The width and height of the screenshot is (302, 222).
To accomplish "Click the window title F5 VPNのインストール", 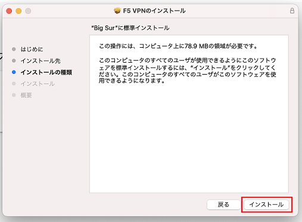I will [x=154, y=11].
